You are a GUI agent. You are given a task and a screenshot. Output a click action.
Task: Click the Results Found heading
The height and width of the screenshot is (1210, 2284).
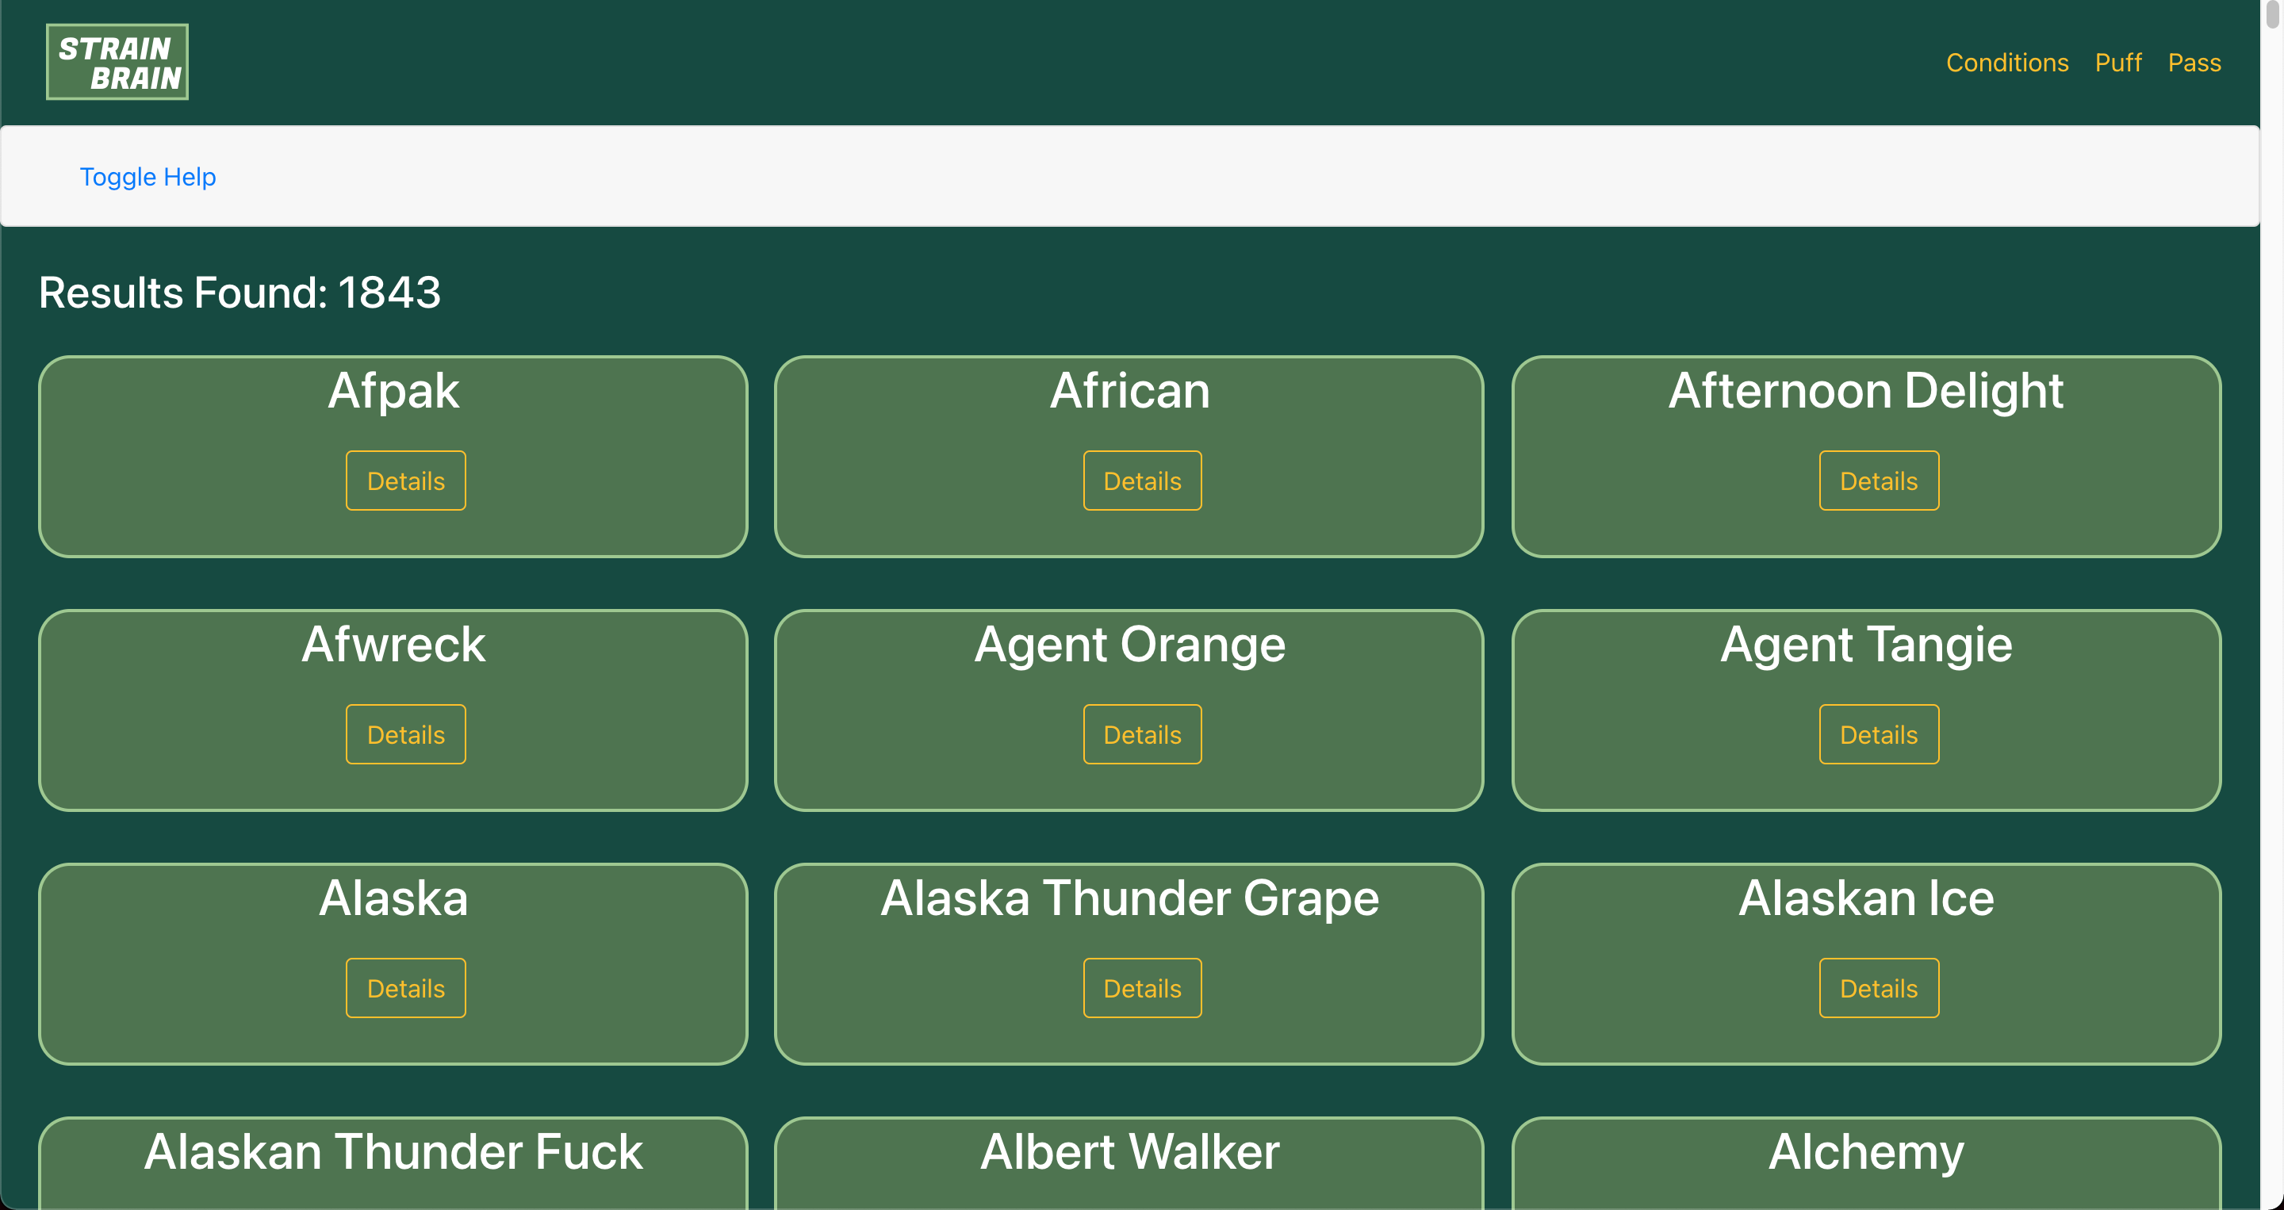[240, 293]
